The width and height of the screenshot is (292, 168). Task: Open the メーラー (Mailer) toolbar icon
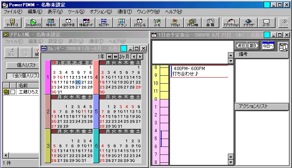[266, 23]
